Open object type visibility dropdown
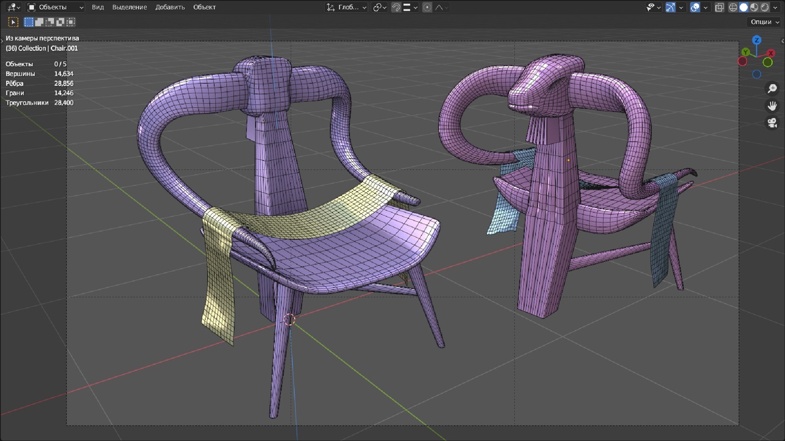This screenshot has height=441, width=785. pos(653,7)
